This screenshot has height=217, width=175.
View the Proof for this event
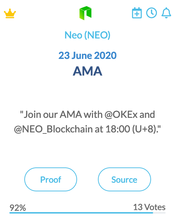[x=51, y=180]
